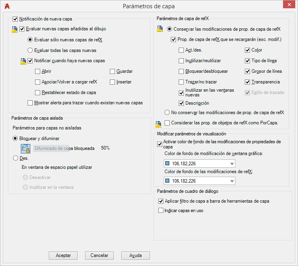Click icon beside Considerar las prop. de objetos
This screenshot has height=266, width=298.
pyautogui.click(x=158, y=123)
